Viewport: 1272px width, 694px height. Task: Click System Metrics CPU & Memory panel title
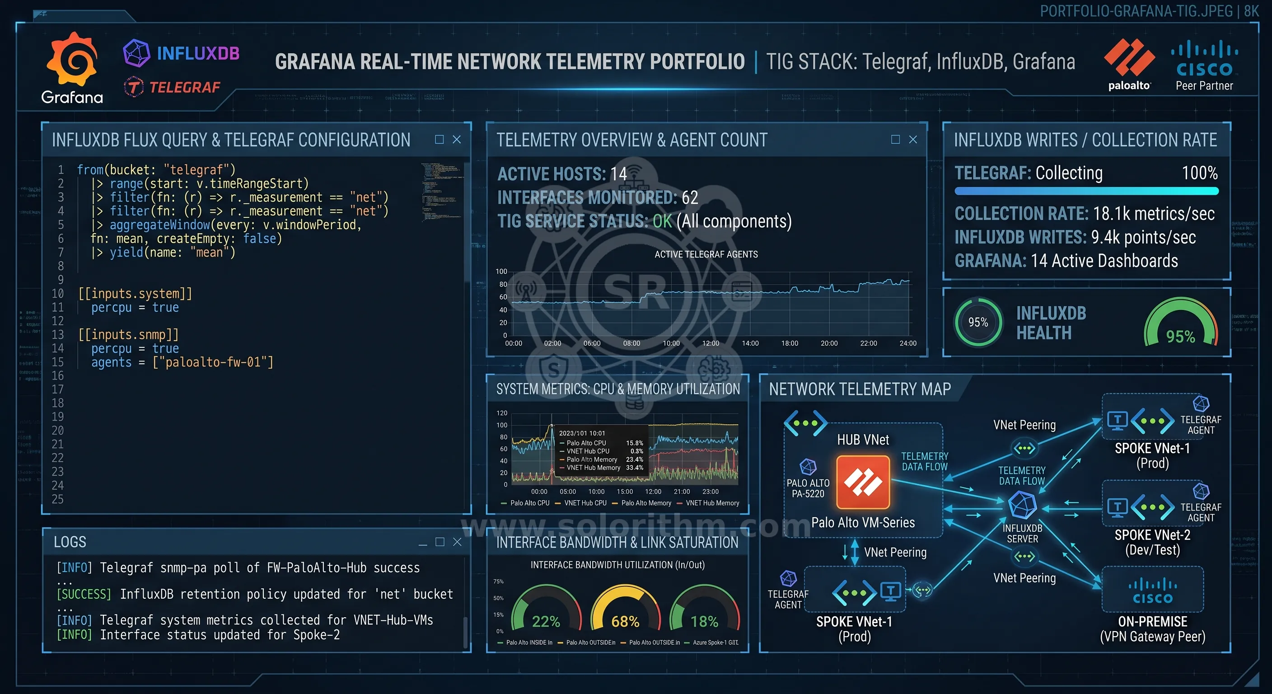[618, 389]
